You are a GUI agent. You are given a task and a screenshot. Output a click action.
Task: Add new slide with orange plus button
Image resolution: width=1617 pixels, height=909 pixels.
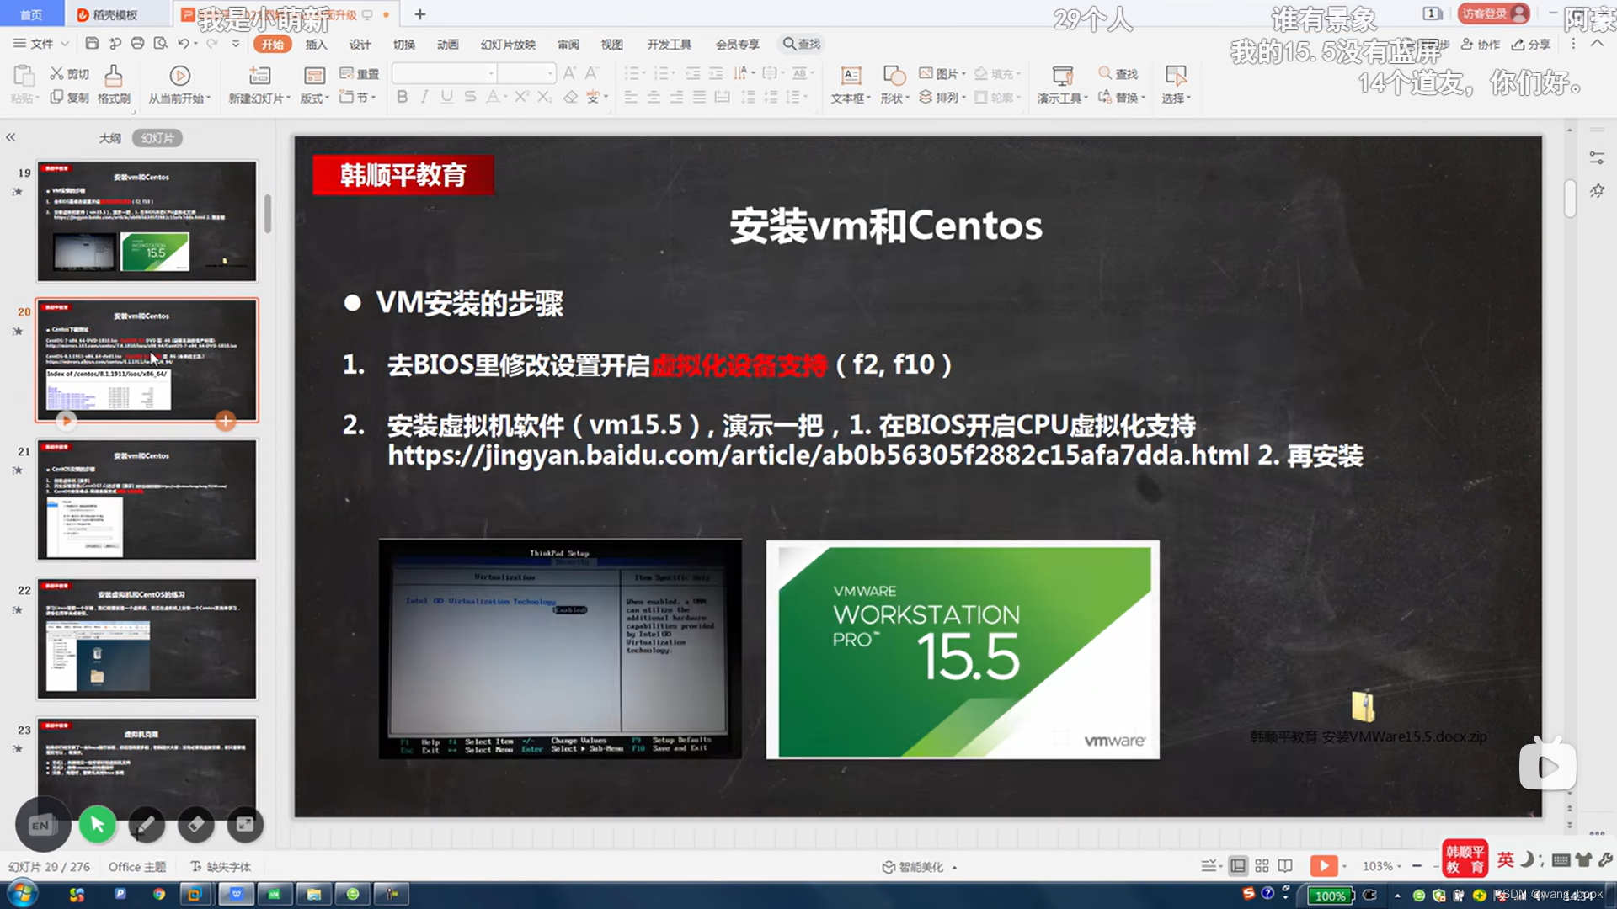pyautogui.click(x=225, y=421)
